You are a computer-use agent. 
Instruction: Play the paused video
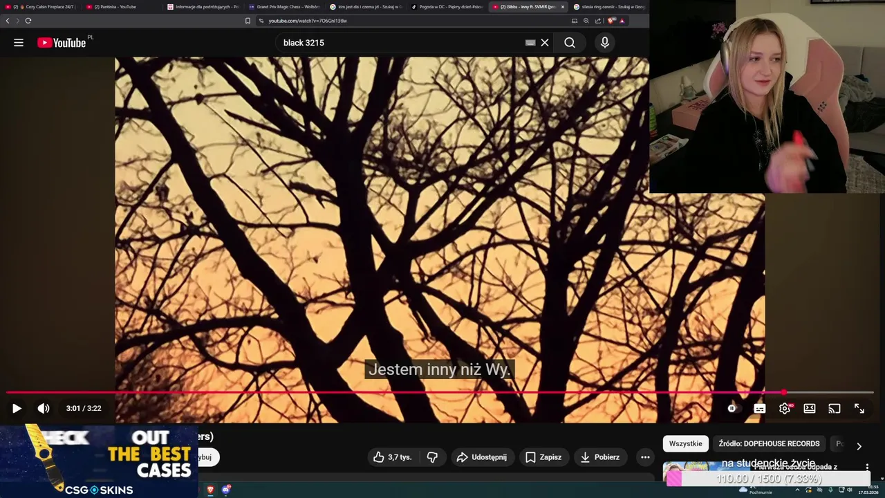coord(17,408)
